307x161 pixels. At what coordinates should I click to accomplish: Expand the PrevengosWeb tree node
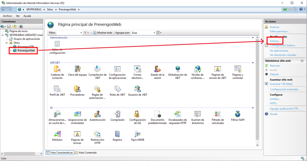point(11,51)
